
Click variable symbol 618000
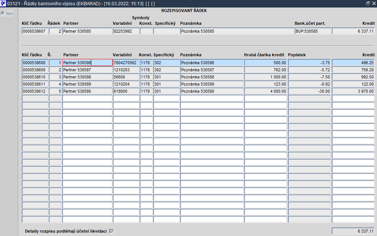[126, 92]
